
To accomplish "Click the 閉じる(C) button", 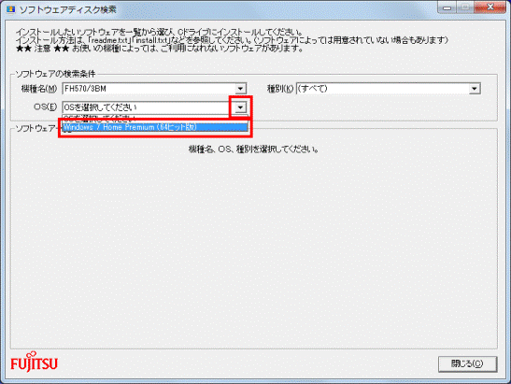I will [x=467, y=363].
